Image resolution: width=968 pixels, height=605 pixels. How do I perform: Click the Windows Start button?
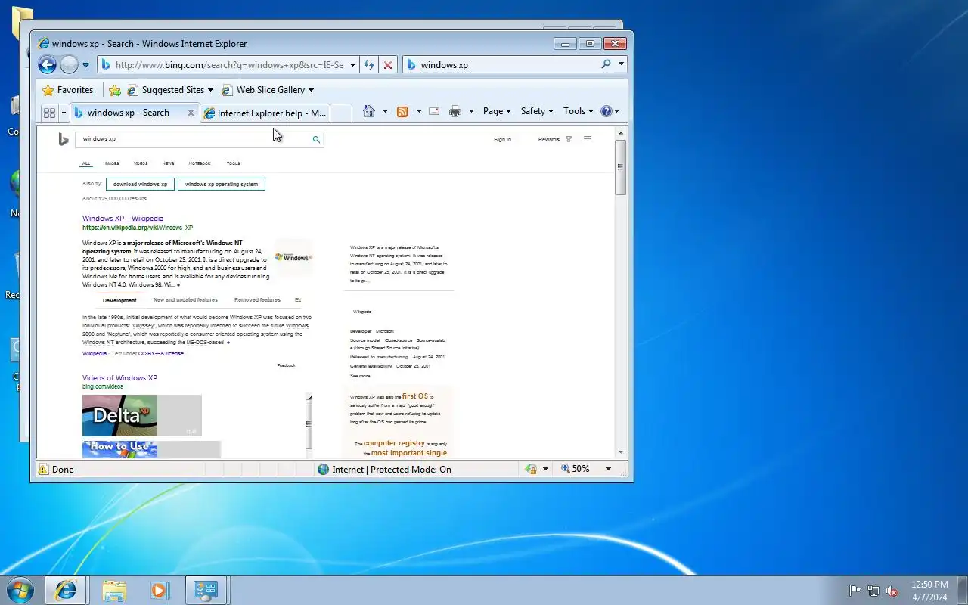point(20,590)
